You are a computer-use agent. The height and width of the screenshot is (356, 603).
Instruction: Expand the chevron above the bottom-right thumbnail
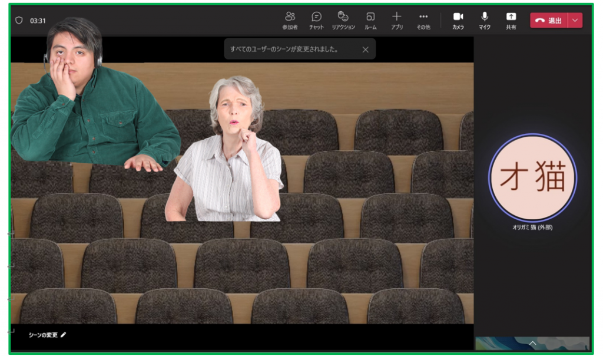pos(532,342)
